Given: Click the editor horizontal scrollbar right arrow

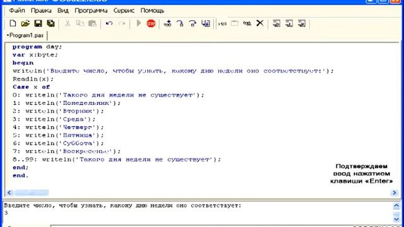Looking at the screenshot, I should click(394, 192).
